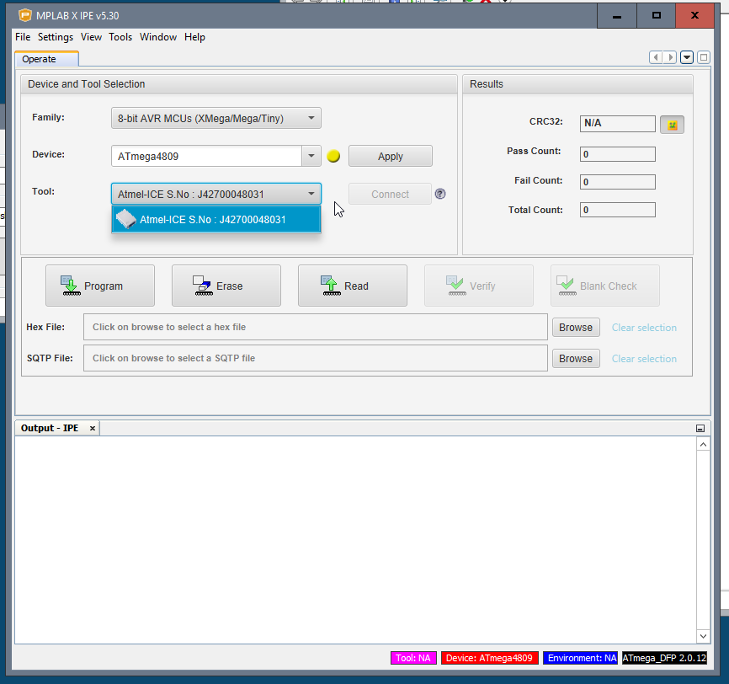
Task: Click the Blank Check button
Action: [x=605, y=286]
